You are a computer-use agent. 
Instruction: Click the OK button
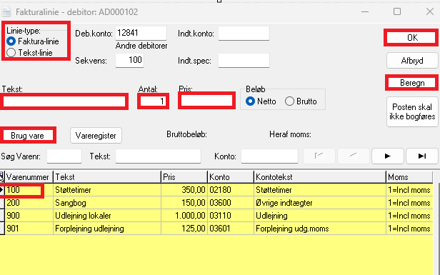pos(412,38)
